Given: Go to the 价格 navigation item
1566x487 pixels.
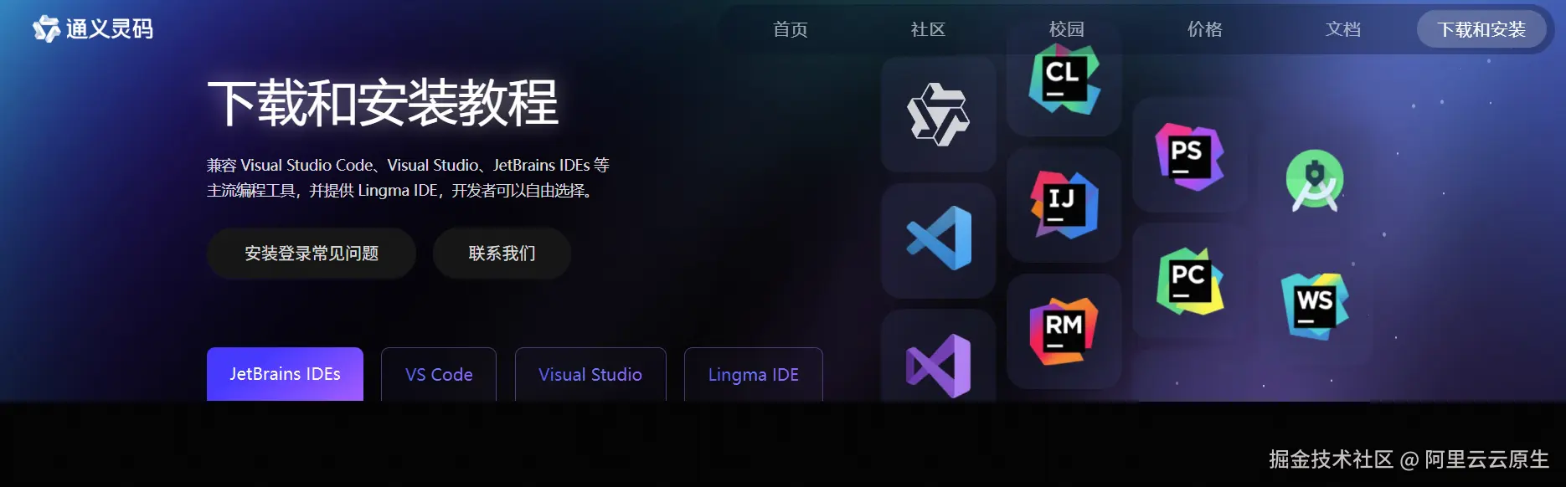Looking at the screenshot, I should 1205,29.
